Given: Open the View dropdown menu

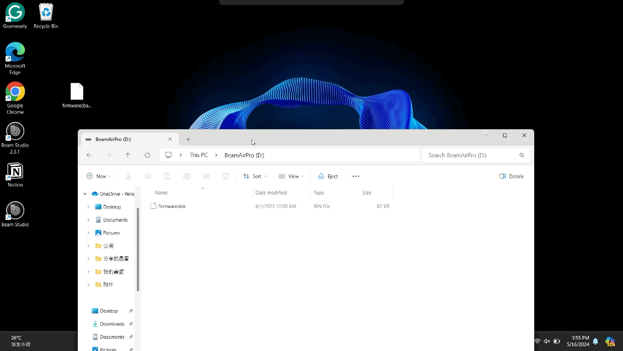Looking at the screenshot, I should [291, 176].
